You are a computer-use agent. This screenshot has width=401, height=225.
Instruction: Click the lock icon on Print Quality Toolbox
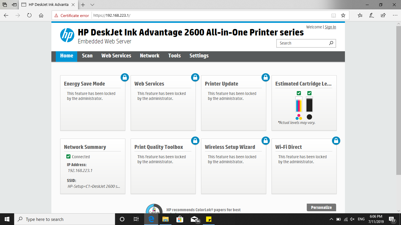[x=195, y=141]
